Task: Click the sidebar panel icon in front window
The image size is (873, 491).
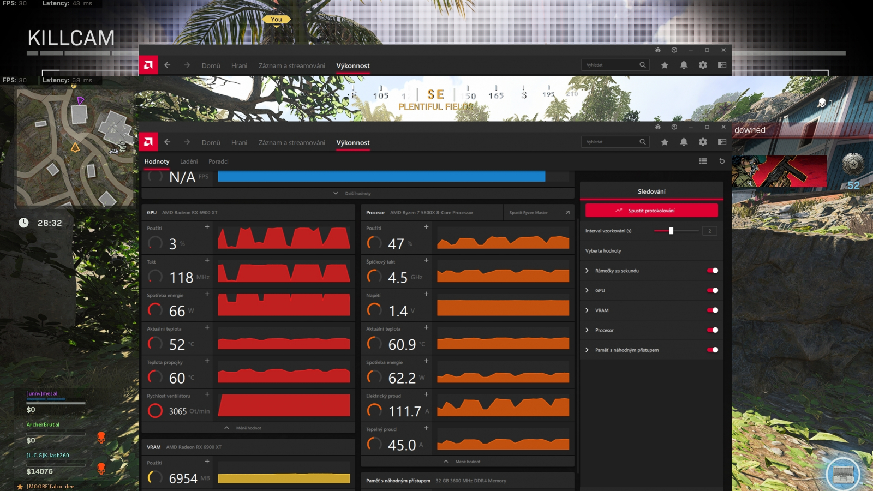Action: 722,142
